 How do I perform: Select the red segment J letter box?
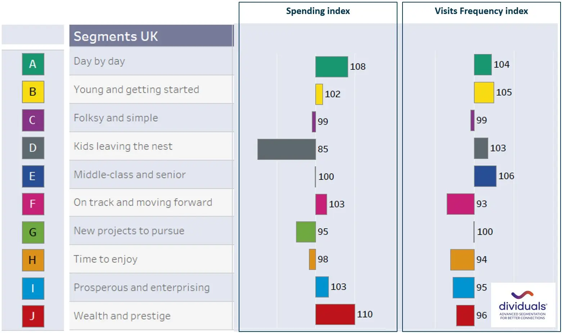click(x=33, y=316)
